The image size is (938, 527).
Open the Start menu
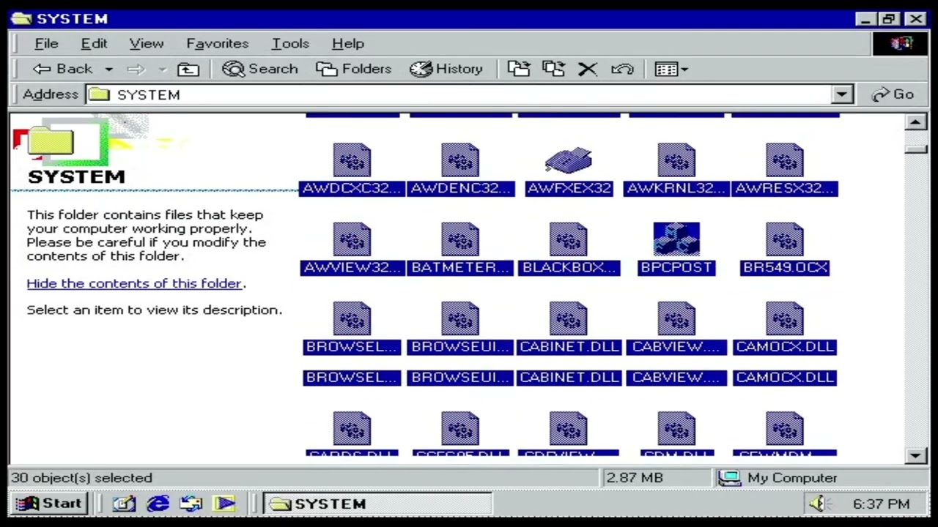(x=49, y=504)
